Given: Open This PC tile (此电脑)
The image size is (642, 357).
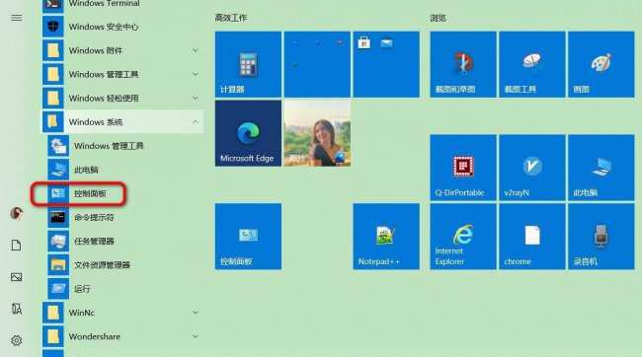Looking at the screenshot, I should tap(602, 168).
